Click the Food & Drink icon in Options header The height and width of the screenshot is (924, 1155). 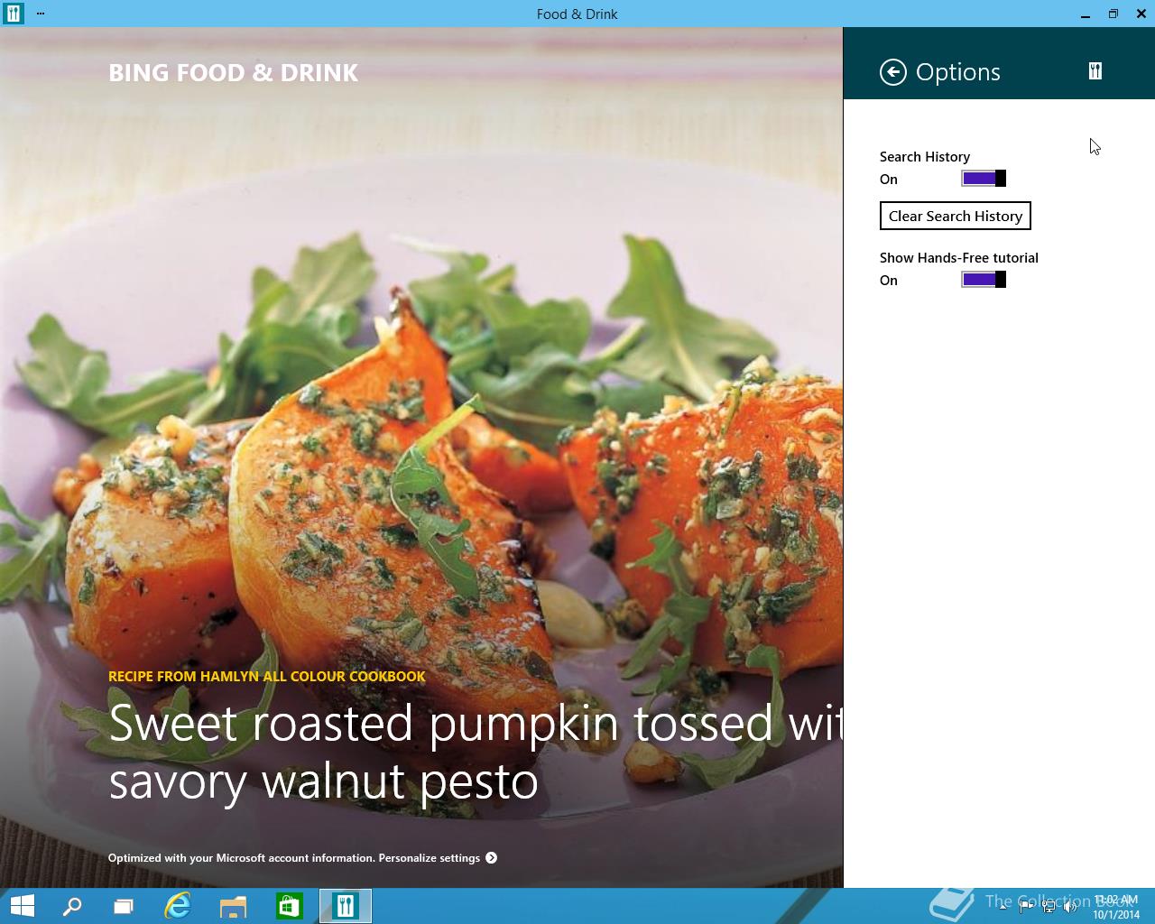[1095, 71]
